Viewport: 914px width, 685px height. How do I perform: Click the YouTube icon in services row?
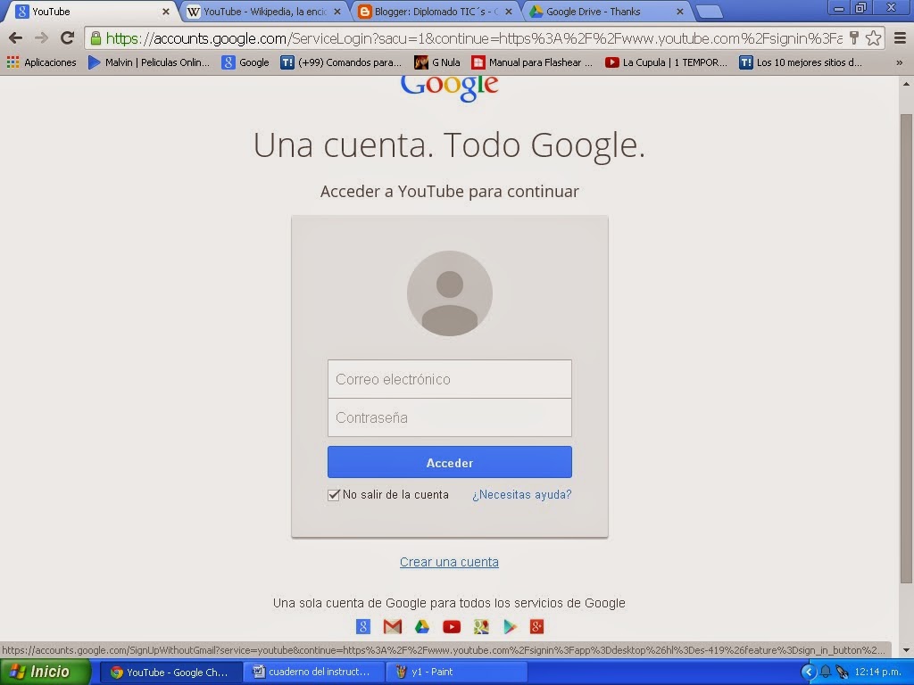click(452, 627)
